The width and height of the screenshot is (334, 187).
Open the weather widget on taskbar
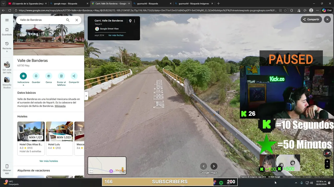click(11, 183)
